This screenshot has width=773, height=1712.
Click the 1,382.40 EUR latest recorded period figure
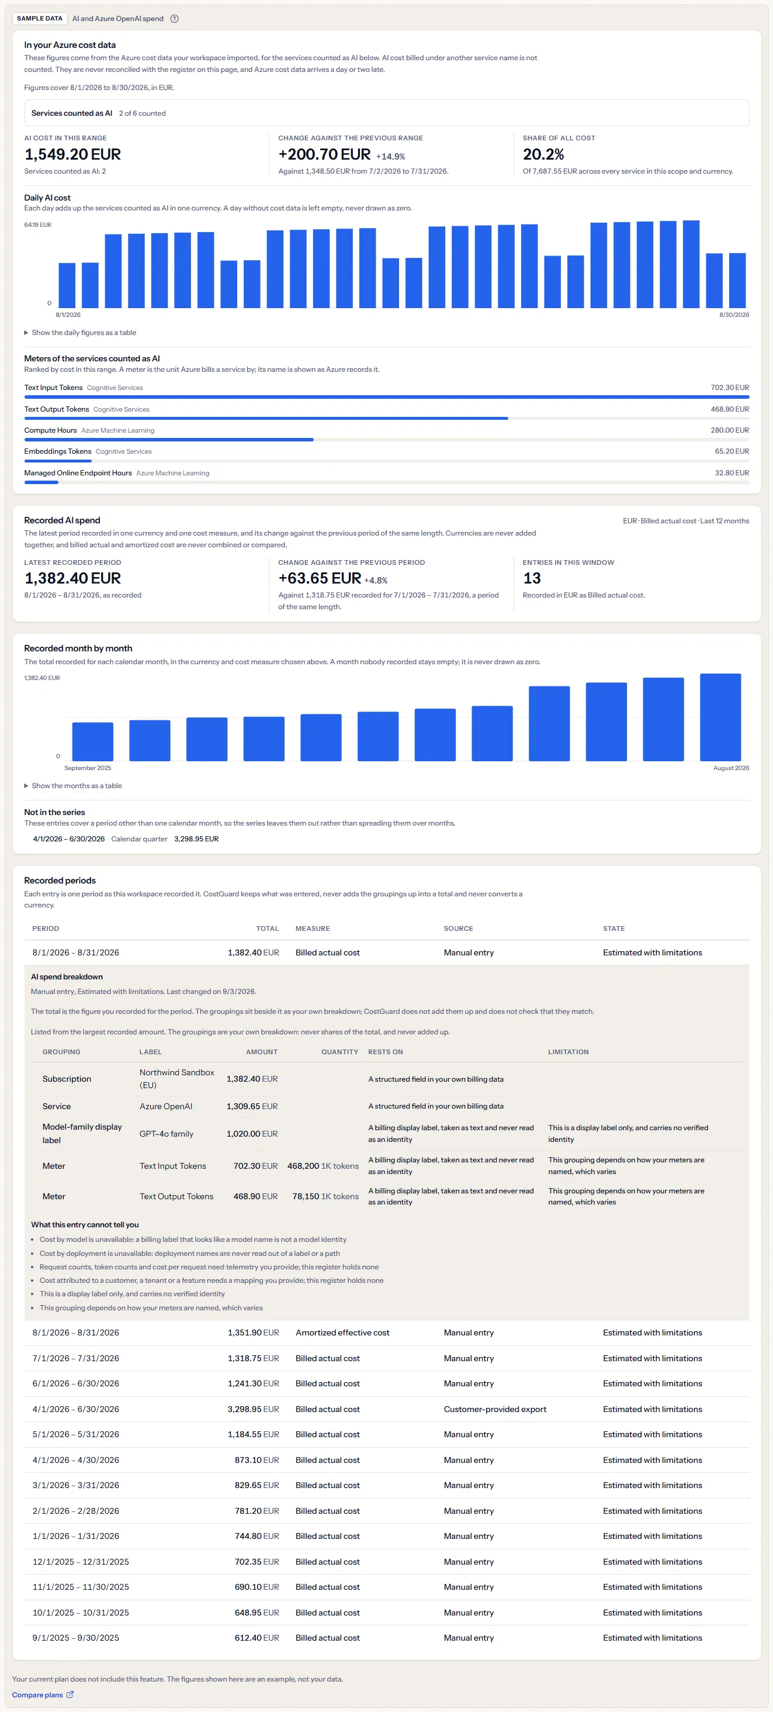click(x=72, y=578)
